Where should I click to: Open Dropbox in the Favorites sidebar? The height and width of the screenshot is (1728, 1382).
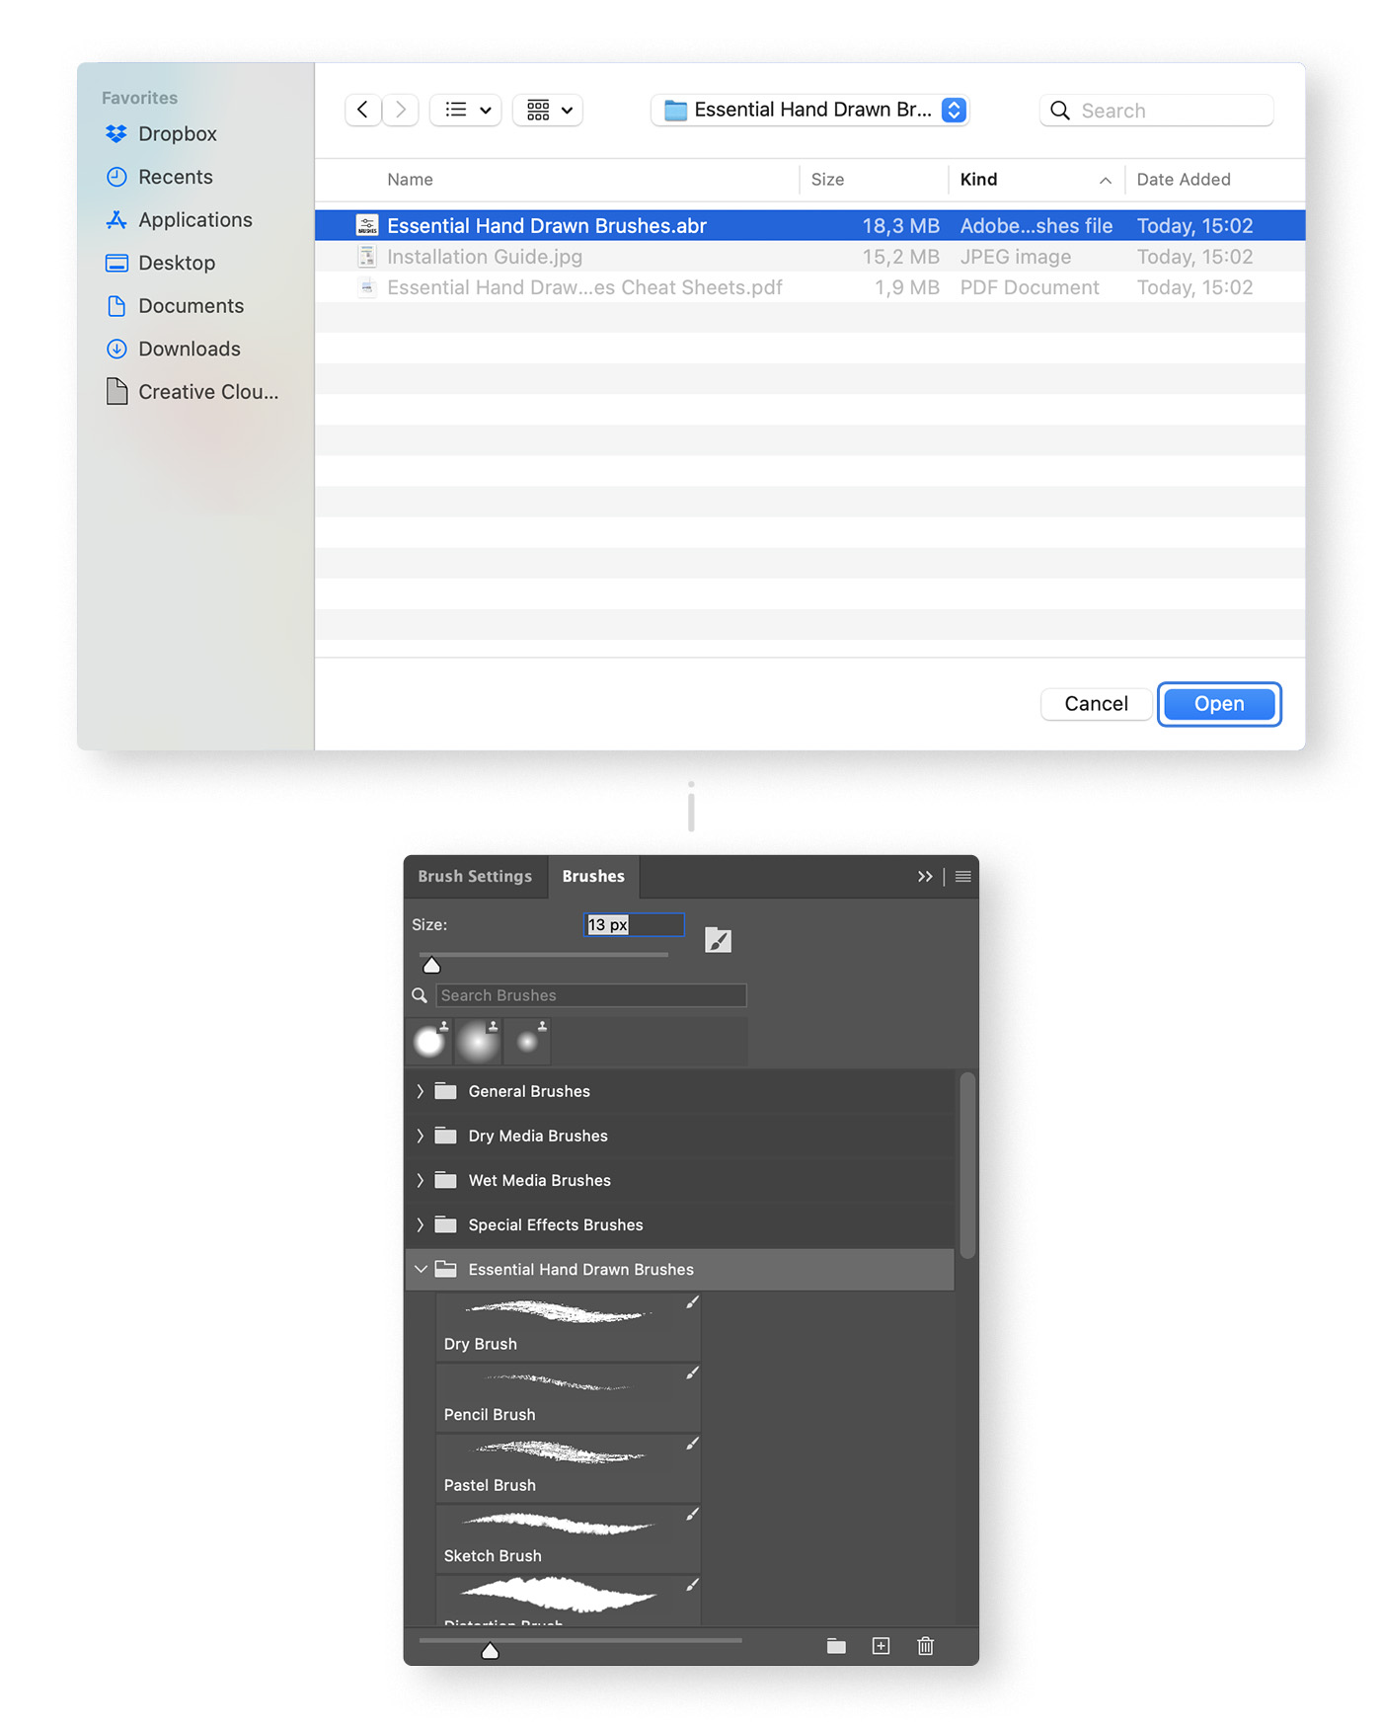(x=161, y=133)
